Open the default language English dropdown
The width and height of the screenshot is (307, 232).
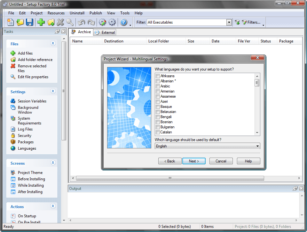pos(207,146)
